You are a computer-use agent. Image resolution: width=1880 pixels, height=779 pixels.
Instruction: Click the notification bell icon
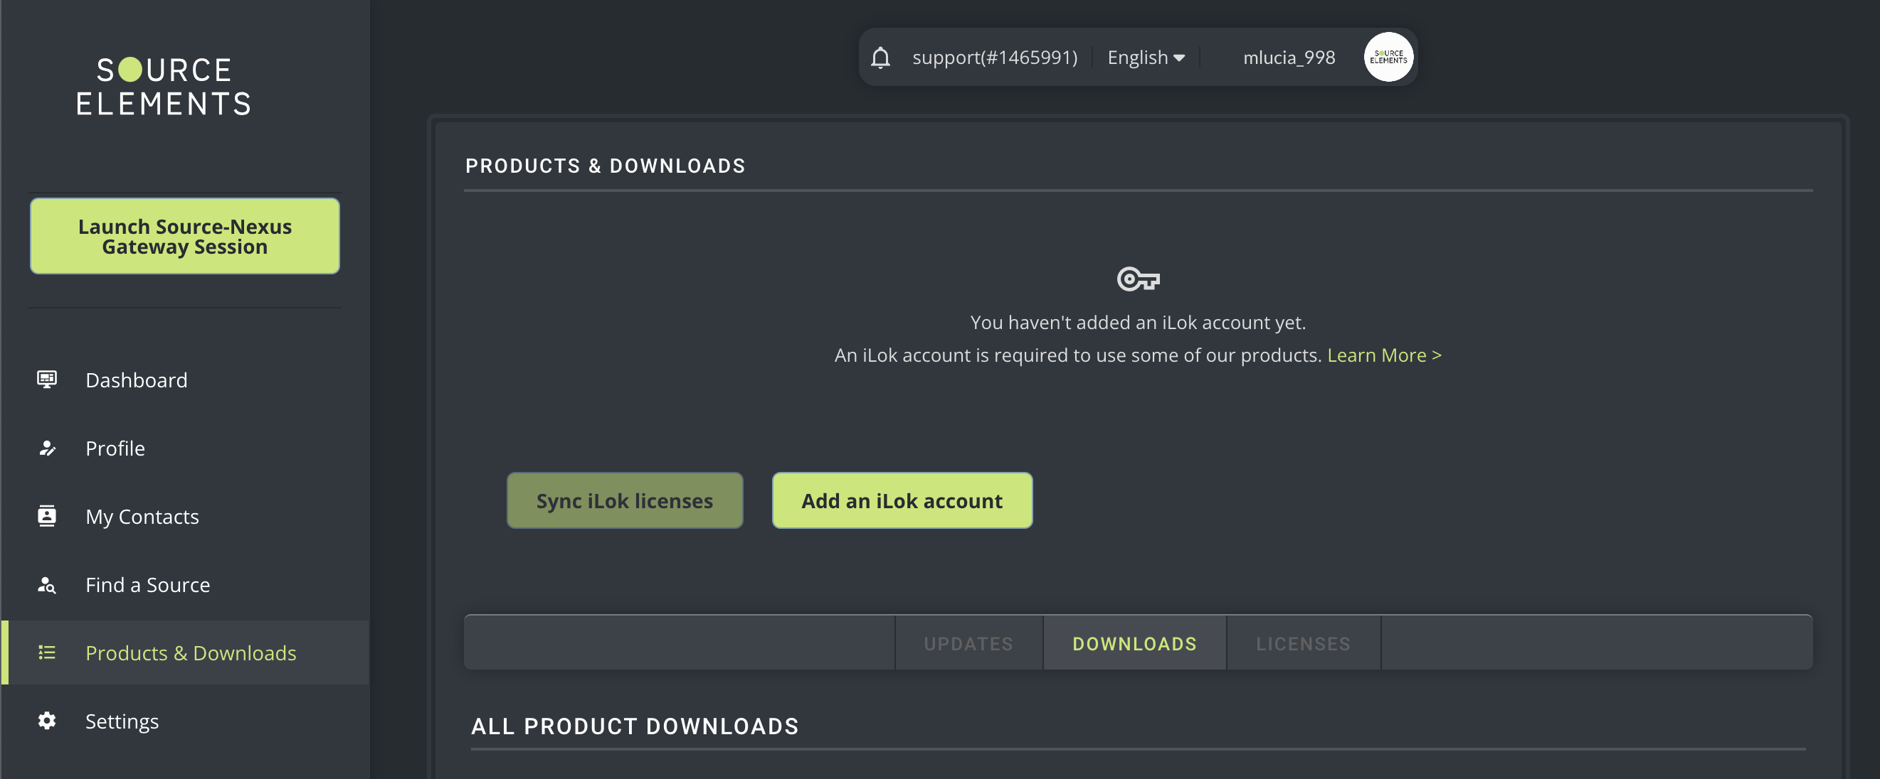(880, 58)
